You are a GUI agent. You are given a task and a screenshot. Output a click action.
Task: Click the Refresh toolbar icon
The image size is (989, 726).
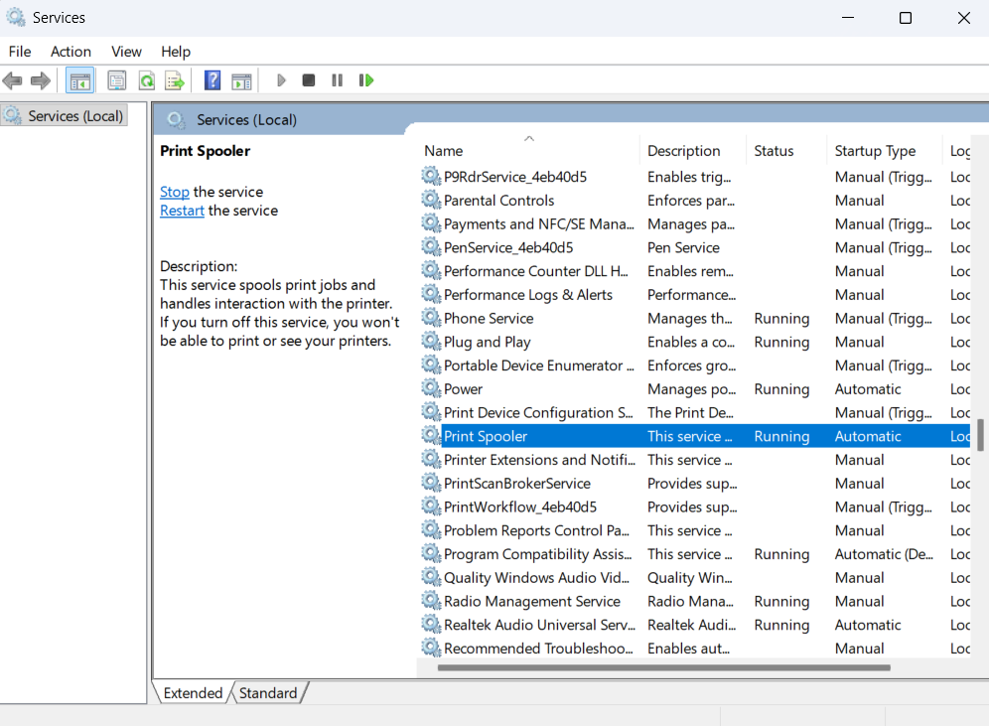(x=146, y=80)
